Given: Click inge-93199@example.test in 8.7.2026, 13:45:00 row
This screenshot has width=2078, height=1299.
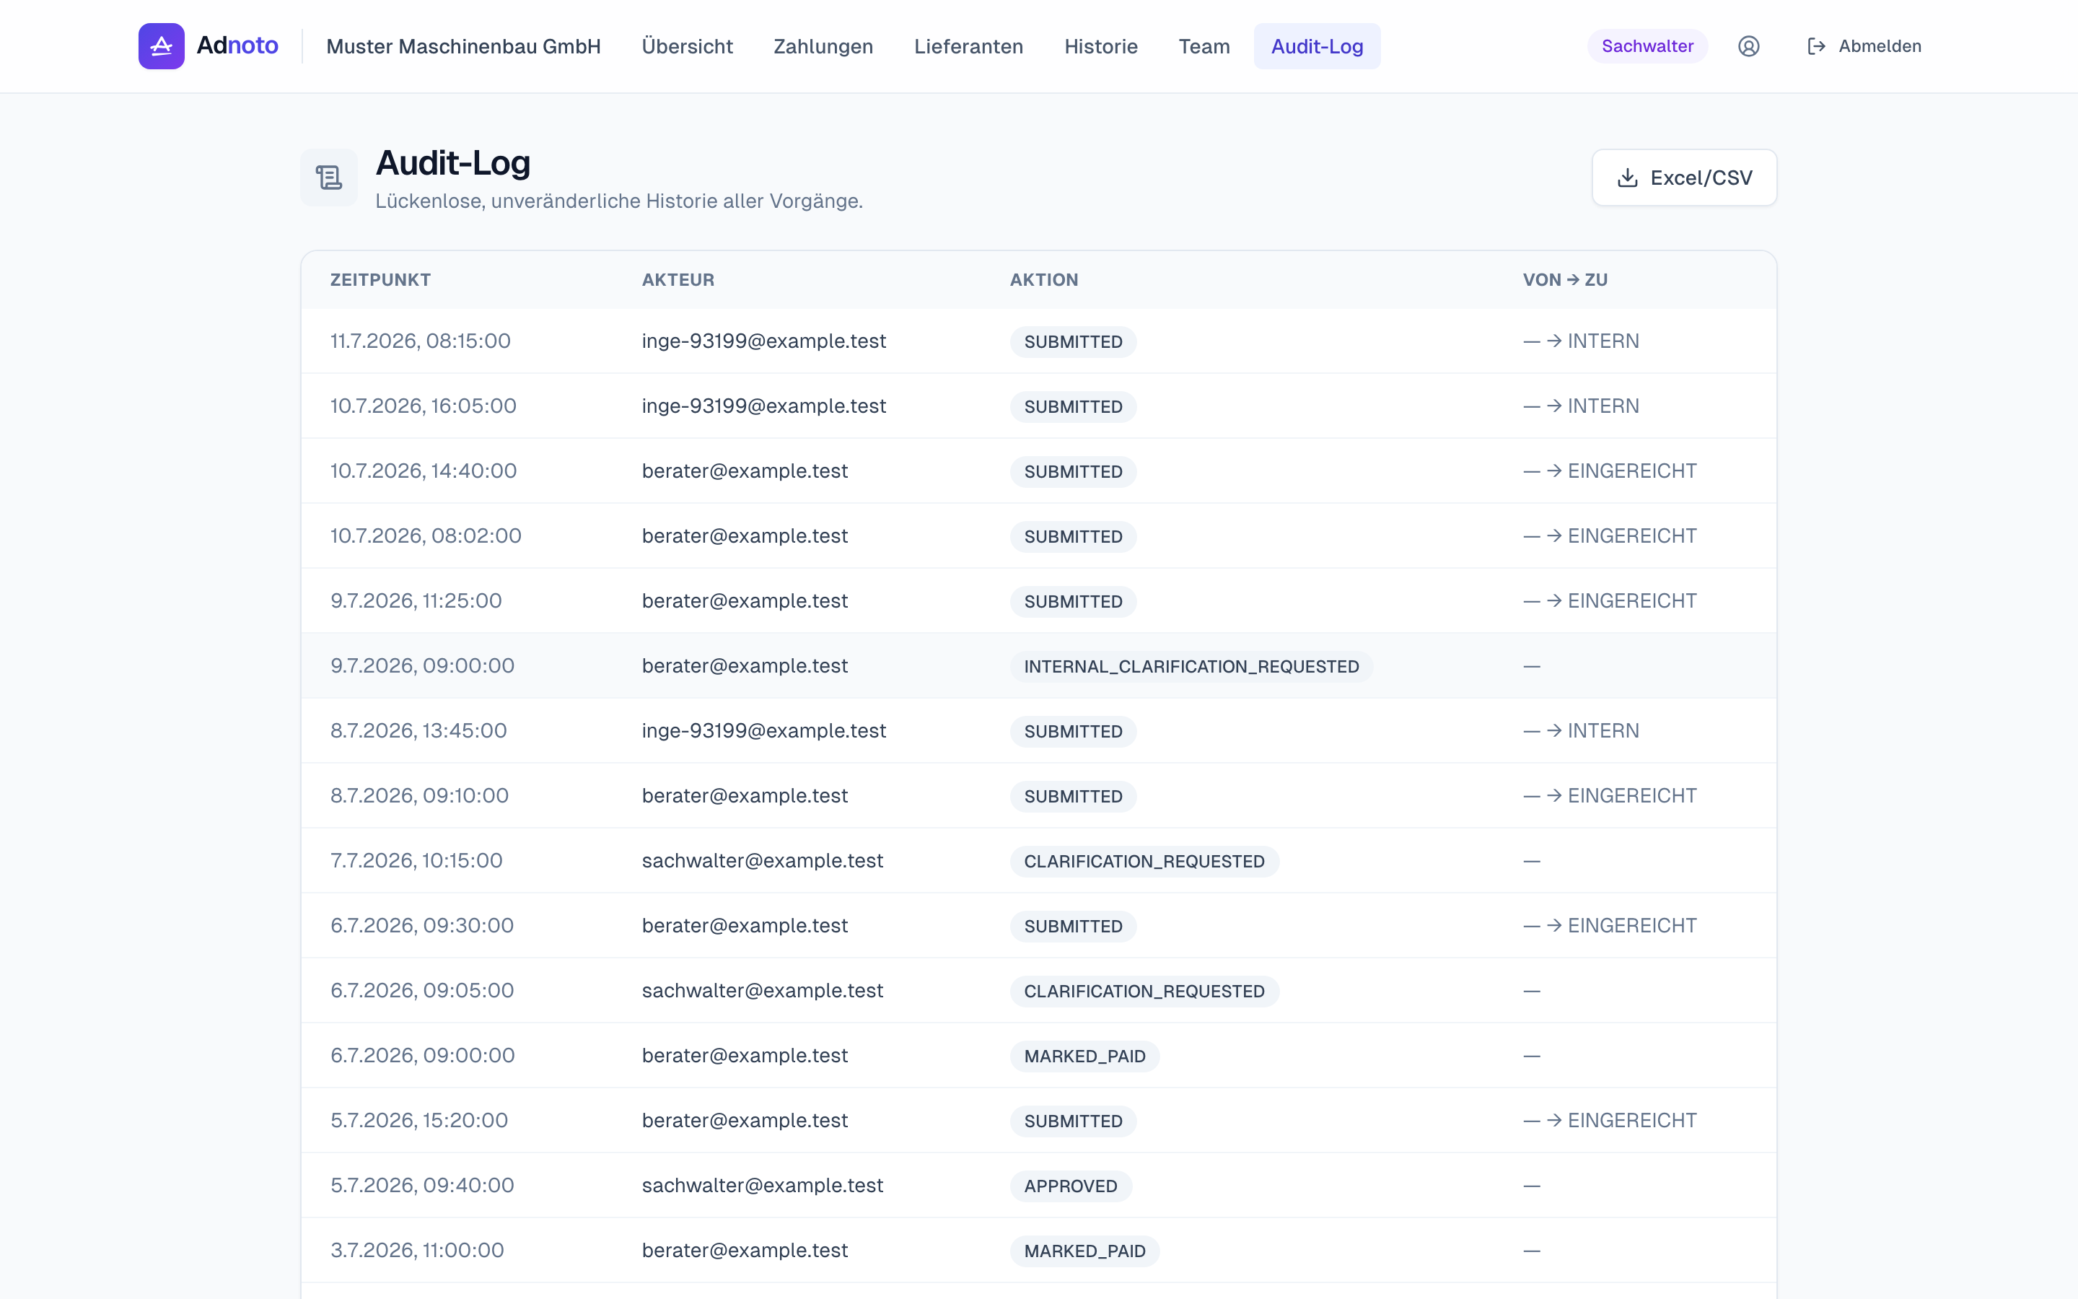Looking at the screenshot, I should point(764,731).
